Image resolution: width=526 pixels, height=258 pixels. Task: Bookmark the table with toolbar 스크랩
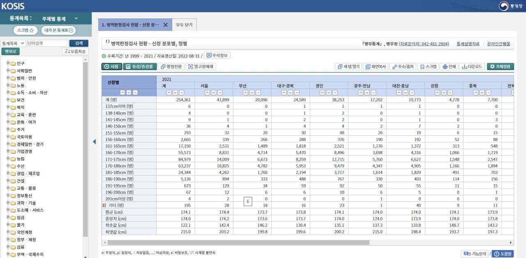point(428,66)
